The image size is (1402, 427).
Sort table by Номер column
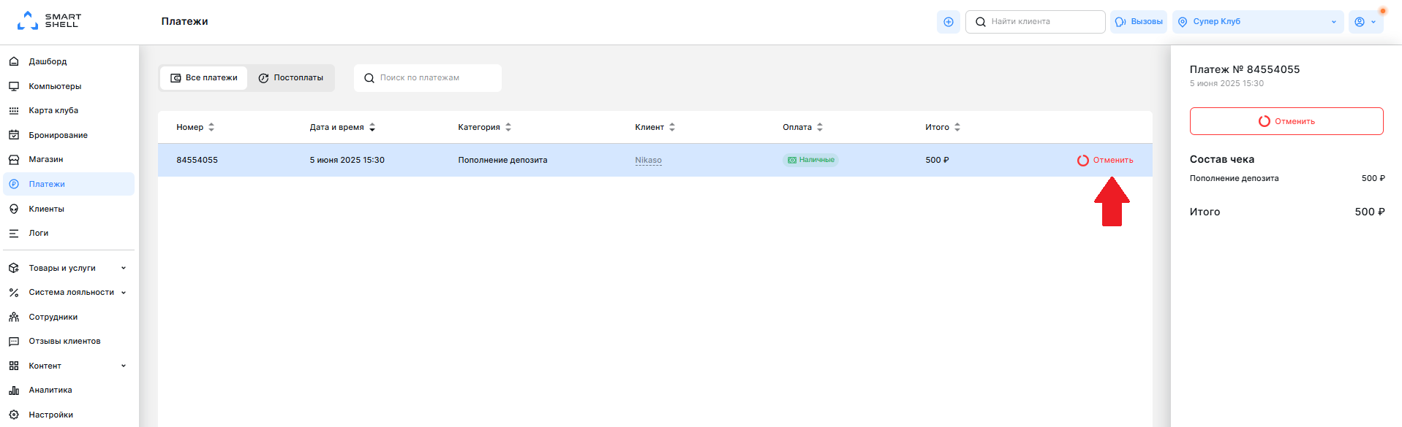point(195,127)
